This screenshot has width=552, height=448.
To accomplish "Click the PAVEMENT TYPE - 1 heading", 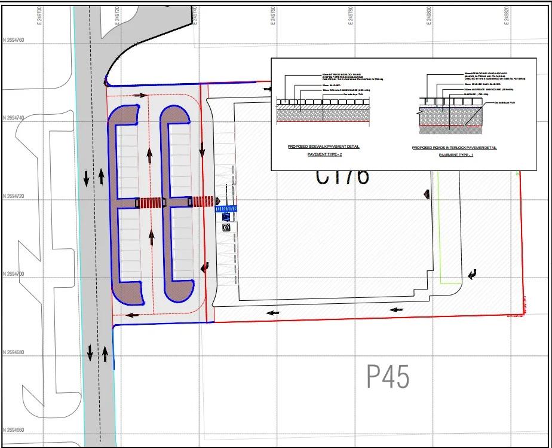I will [457, 154].
